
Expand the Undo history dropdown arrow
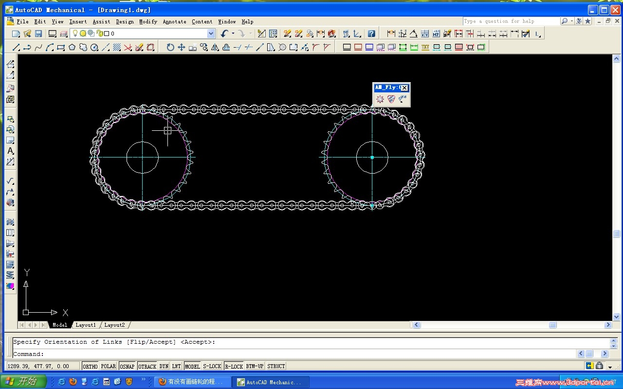coord(233,34)
